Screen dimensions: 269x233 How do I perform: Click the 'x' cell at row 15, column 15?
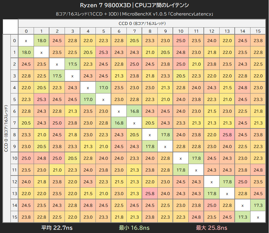click(x=258, y=217)
